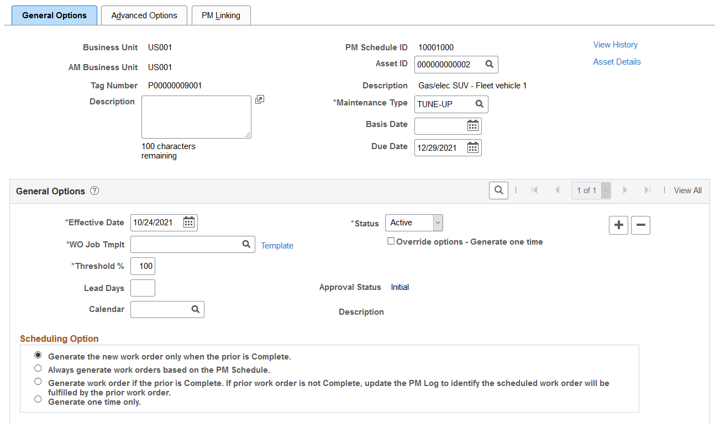
Task: Open WO Job Tmplt lookup magnifier
Action: pos(246,244)
